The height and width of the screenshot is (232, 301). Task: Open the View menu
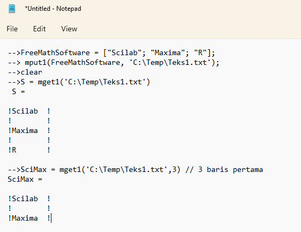click(69, 29)
